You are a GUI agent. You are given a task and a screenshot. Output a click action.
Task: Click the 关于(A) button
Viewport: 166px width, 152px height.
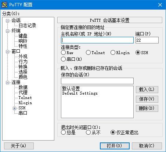[x=19, y=146]
